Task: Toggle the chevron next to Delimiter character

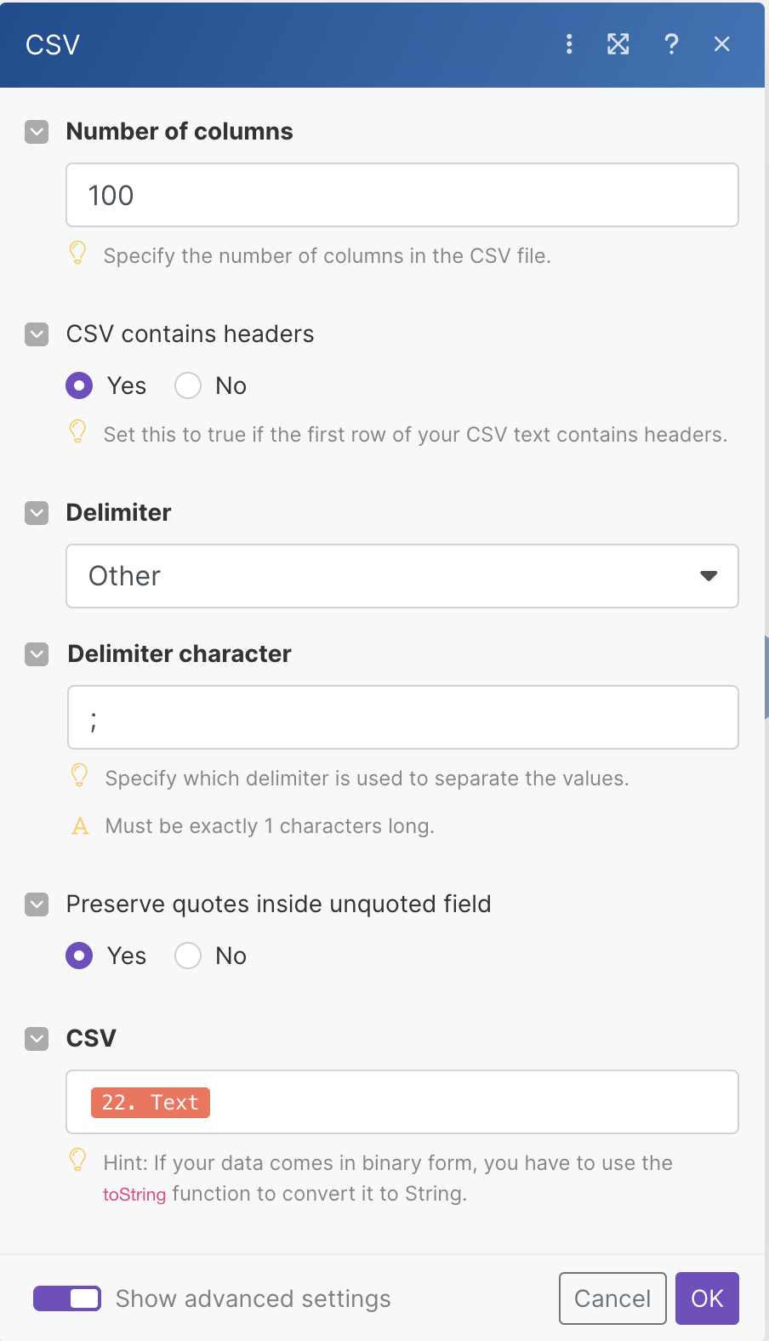Action: [37, 654]
